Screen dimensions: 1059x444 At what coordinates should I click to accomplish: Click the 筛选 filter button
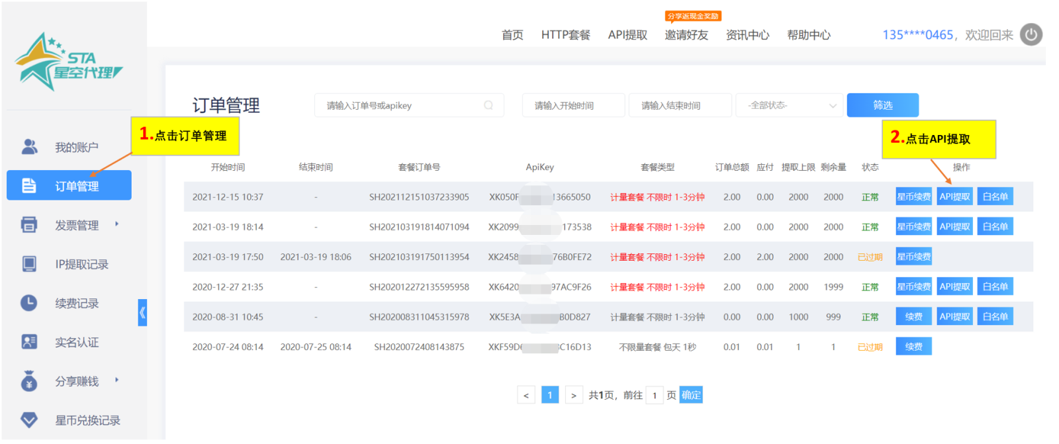point(882,105)
